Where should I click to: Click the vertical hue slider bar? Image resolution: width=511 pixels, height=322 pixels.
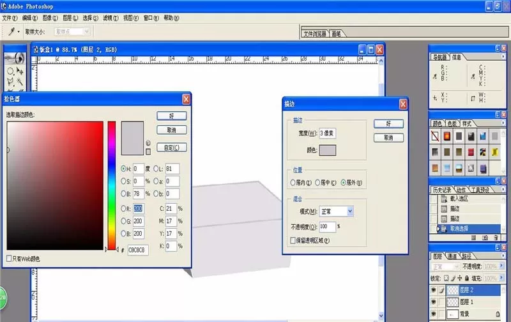(112, 185)
